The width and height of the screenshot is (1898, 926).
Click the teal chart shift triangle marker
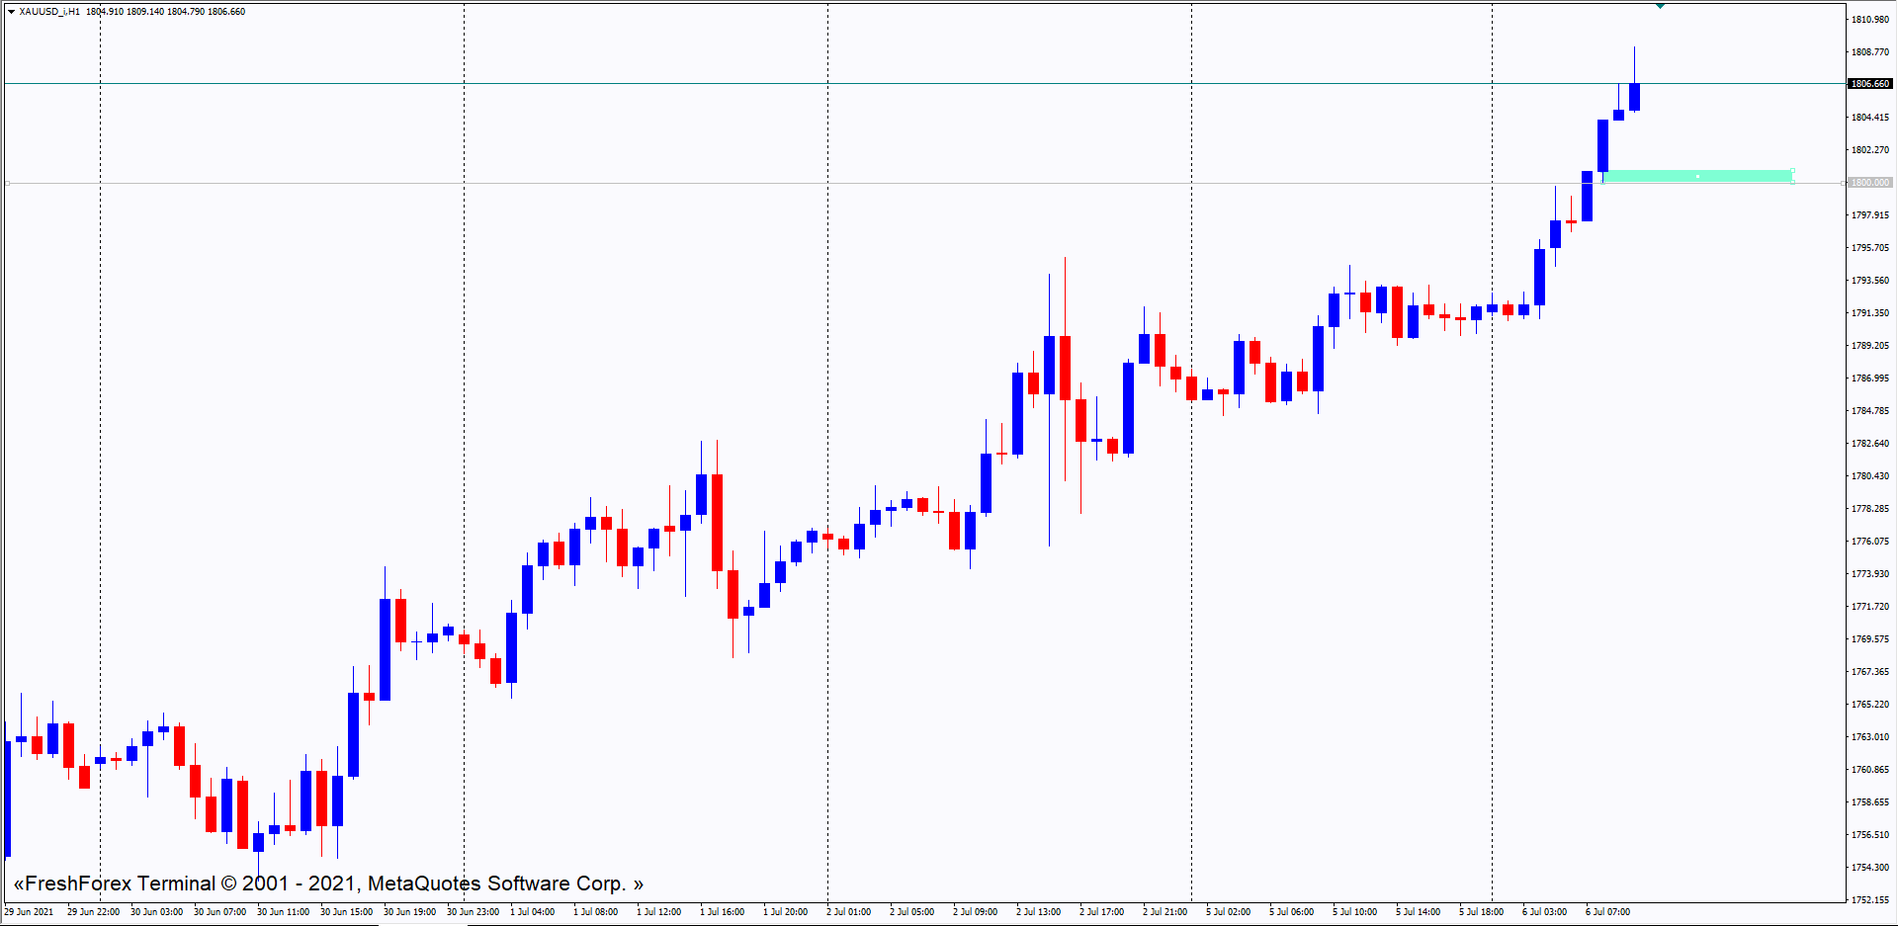tap(1660, 6)
